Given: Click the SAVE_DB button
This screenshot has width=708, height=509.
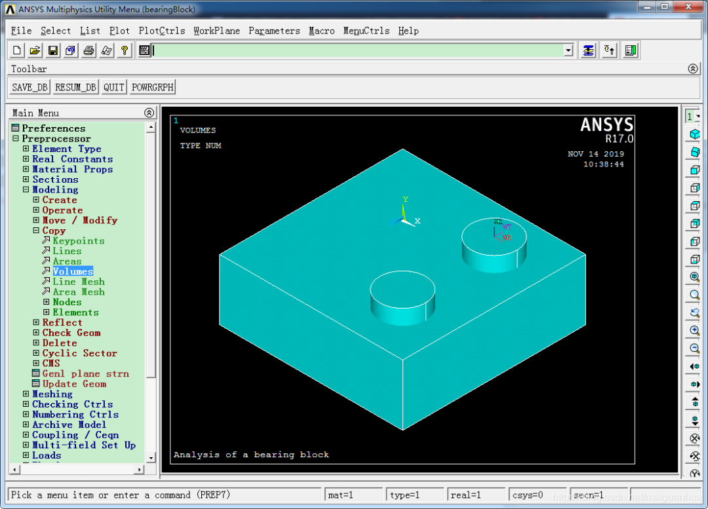Looking at the screenshot, I should [29, 87].
